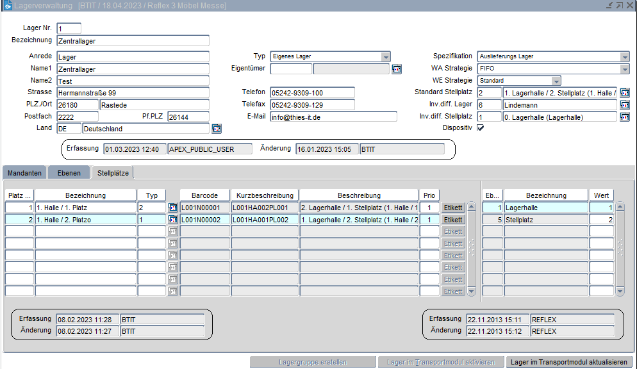Click lookup icon for Standard Stellplatz
This screenshot has height=369, width=637.
[x=625, y=92]
